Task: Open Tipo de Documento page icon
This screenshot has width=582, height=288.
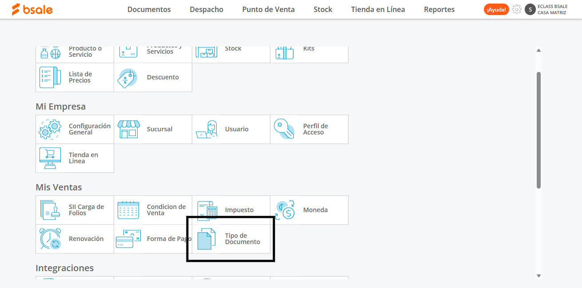Action: 206,239
